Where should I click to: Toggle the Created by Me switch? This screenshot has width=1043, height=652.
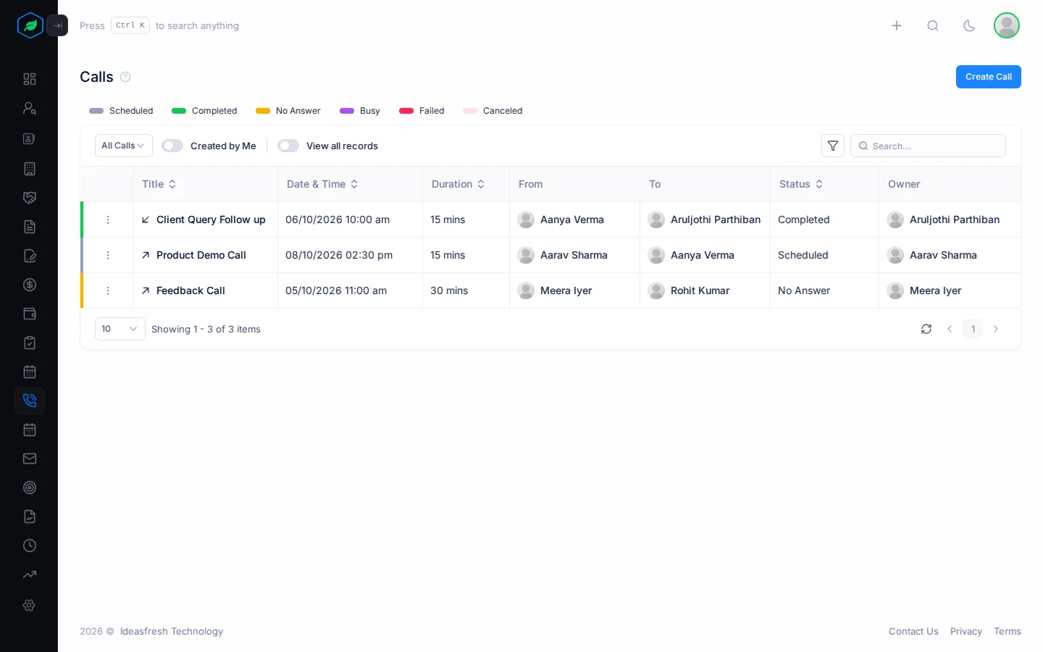[x=172, y=146]
